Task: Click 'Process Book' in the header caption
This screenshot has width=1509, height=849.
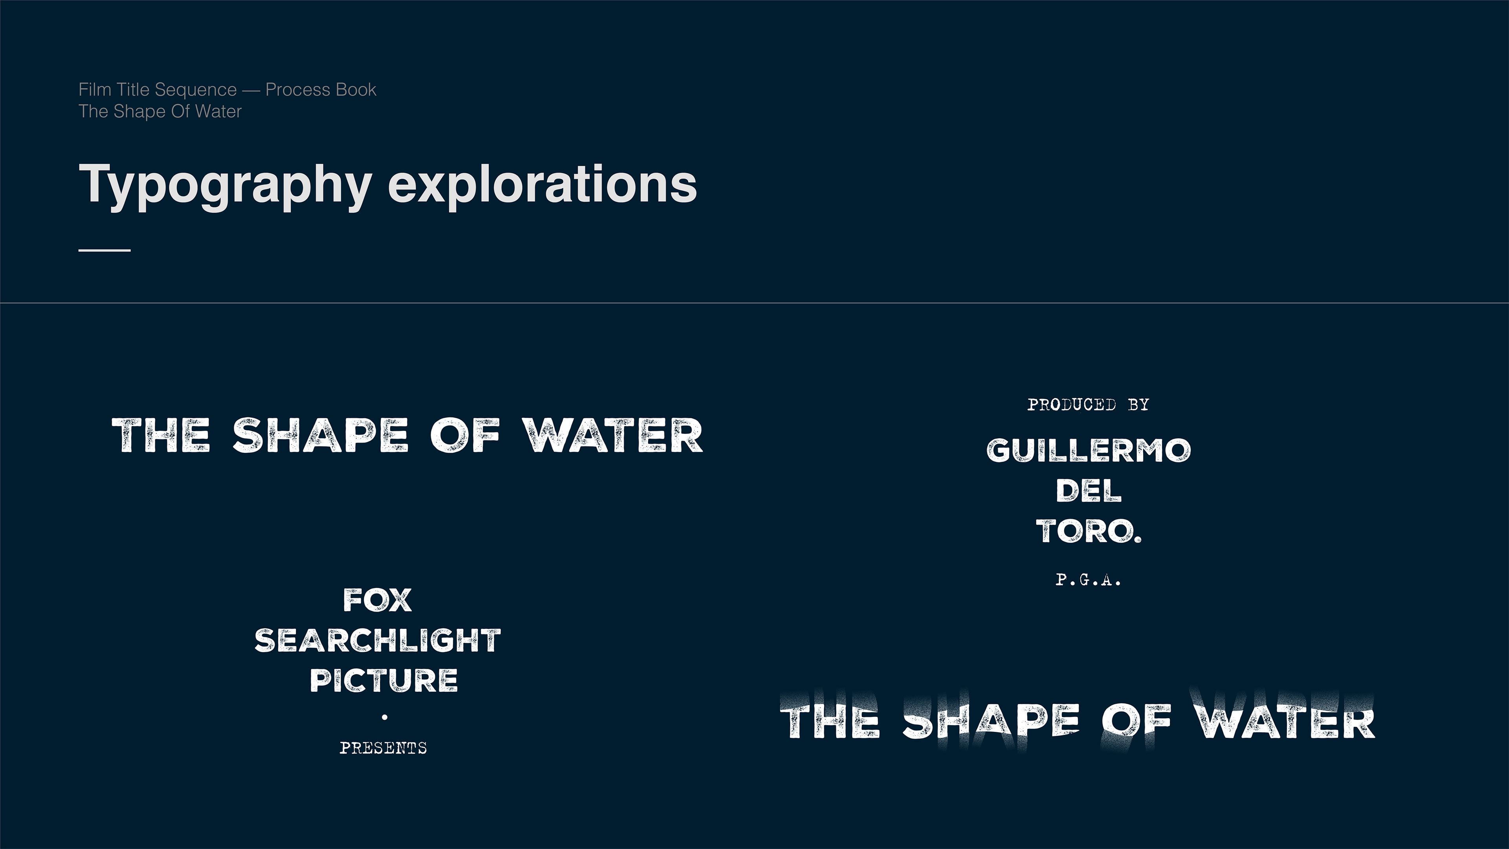Action: (x=321, y=90)
